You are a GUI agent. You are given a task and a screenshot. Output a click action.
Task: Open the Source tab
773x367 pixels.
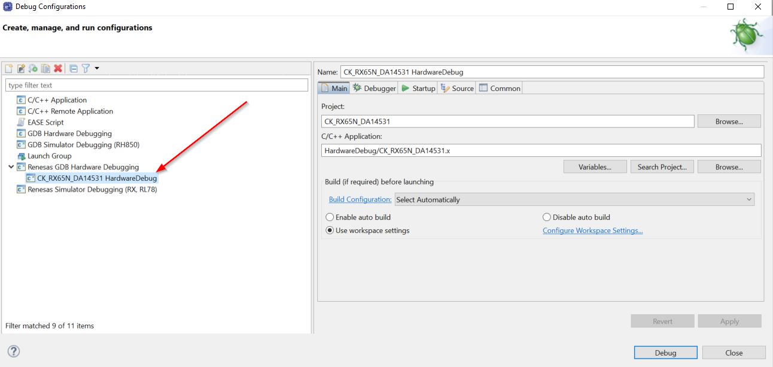point(457,88)
